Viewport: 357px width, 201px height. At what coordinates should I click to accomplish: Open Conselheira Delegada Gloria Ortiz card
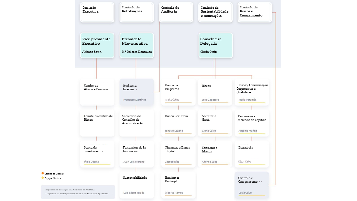(x=216, y=46)
